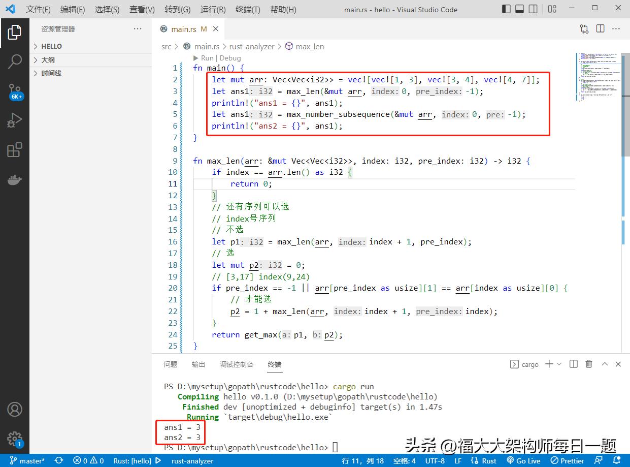Click the split editor right icon
This screenshot has width=630, height=467.
(601, 29)
